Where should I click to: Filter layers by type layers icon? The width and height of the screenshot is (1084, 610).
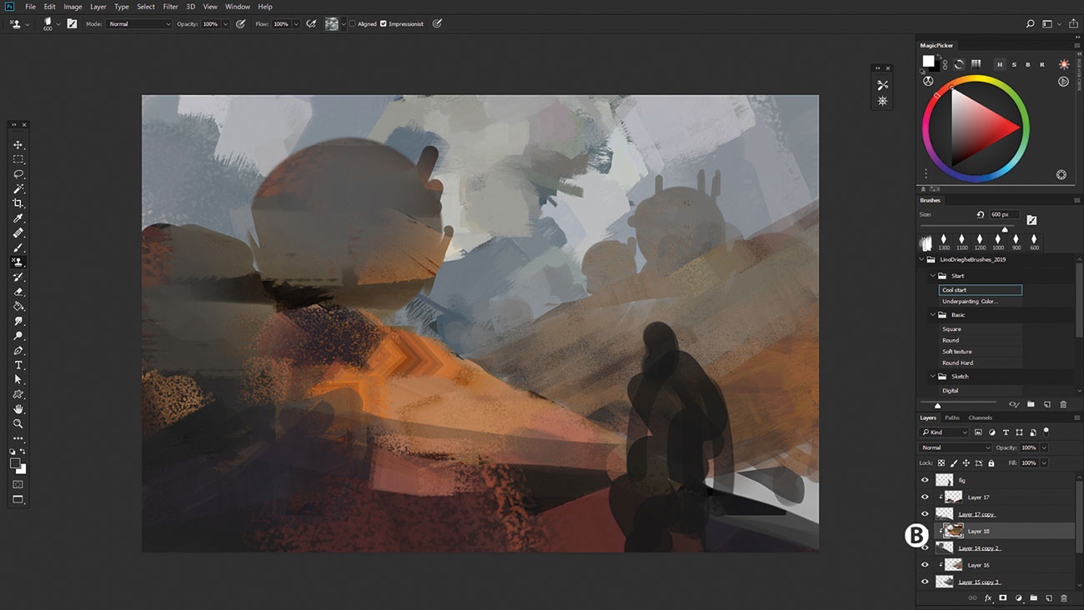click(1006, 432)
